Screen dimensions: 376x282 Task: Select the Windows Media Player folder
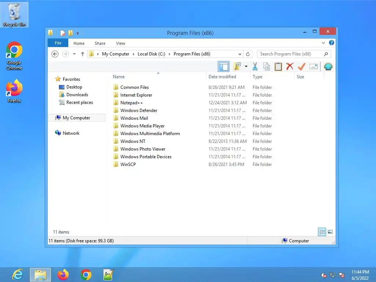142,126
